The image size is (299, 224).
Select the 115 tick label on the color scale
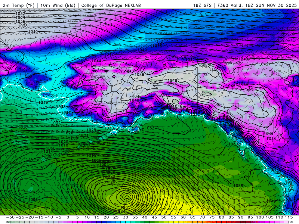point(289,217)
